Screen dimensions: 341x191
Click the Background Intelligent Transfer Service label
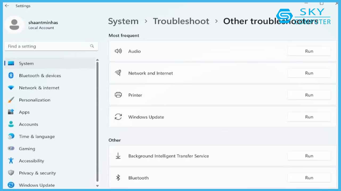[168, 156]
